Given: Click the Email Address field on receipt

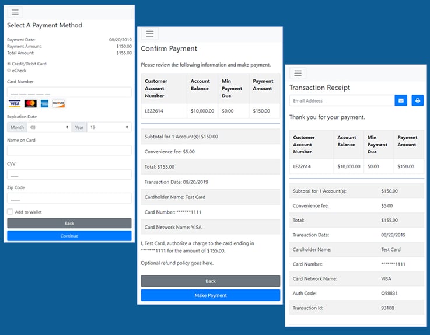Looking at the screenshot, I should [x=342, y=101].
